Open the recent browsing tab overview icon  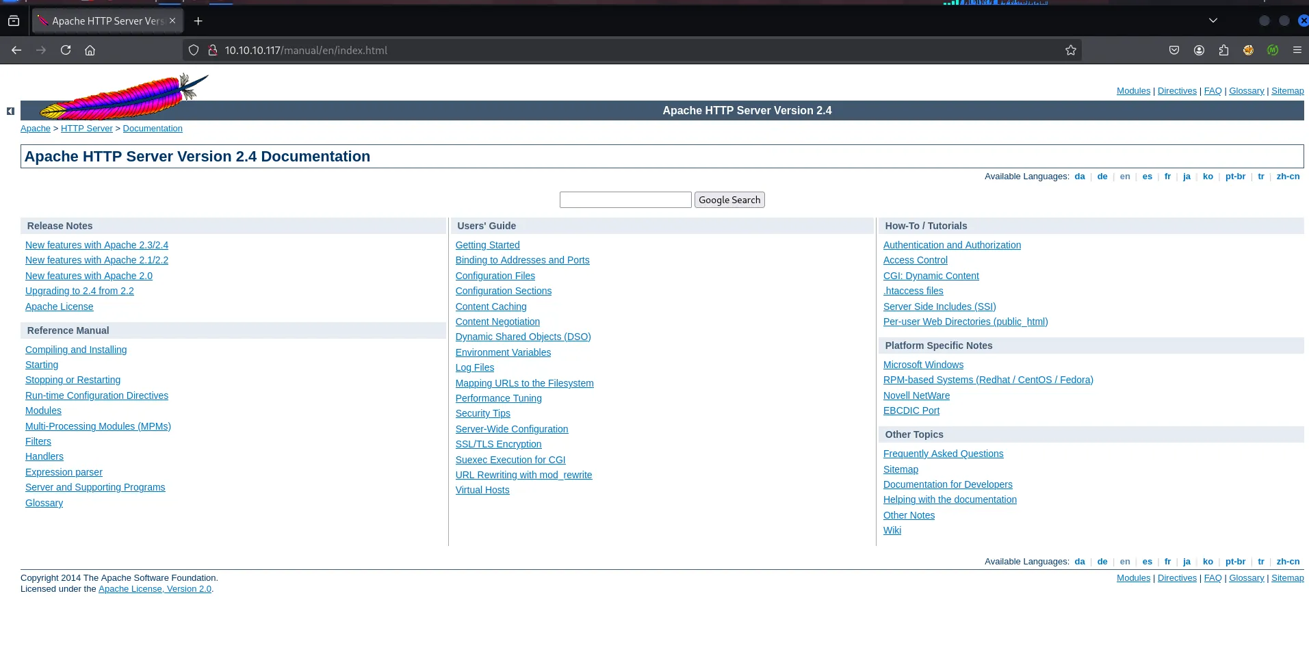[x=14, y=21]
